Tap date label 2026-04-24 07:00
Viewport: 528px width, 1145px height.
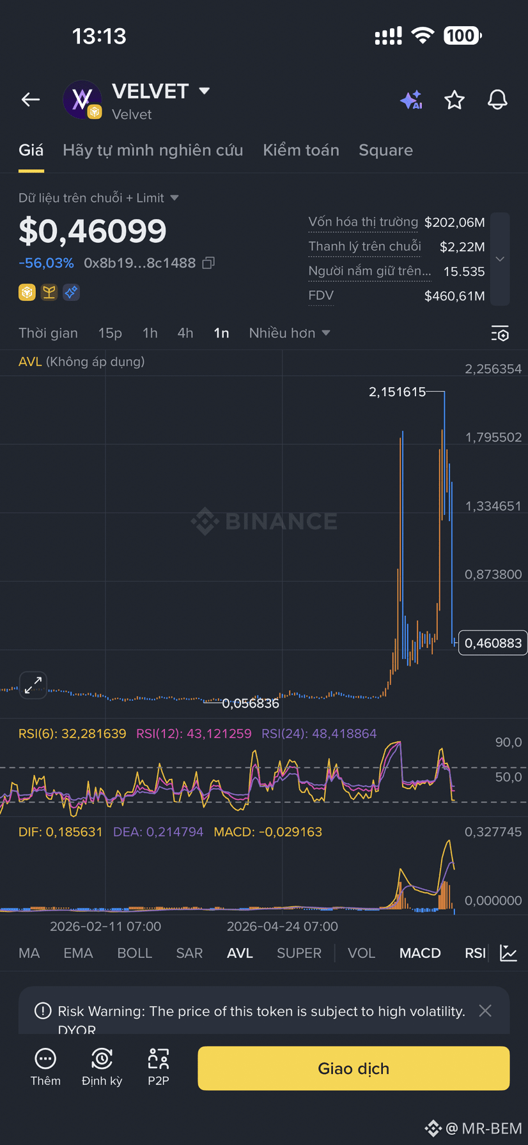(282, 926)
